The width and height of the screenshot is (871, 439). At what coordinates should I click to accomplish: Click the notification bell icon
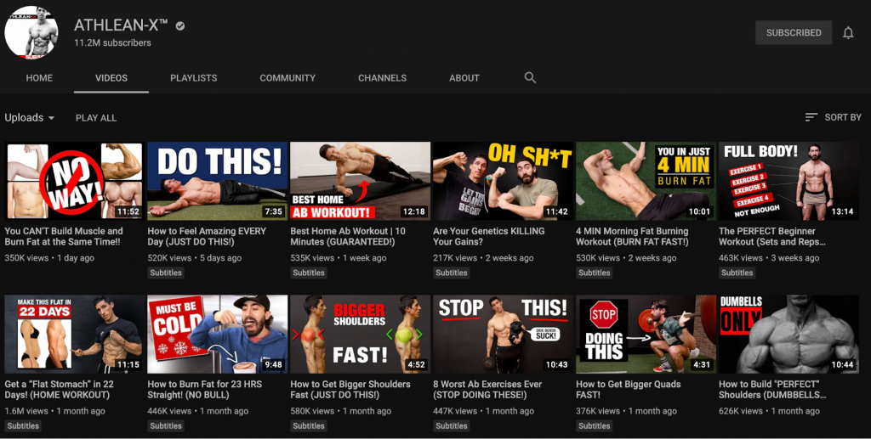(848, 33)
